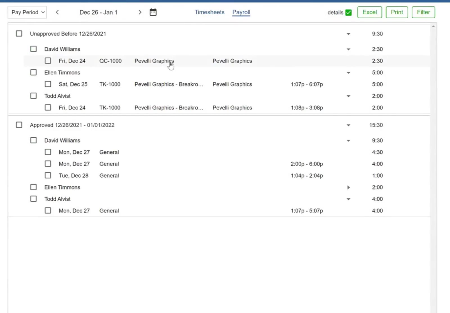Check the Mon, Dec 27 1:07p - 5:07p entry
Screen dimensions: 450x313
click(48, 210)
